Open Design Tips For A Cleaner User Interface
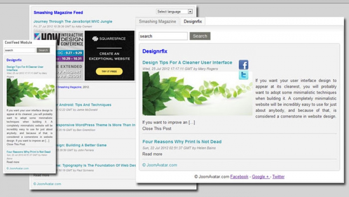 187,62
